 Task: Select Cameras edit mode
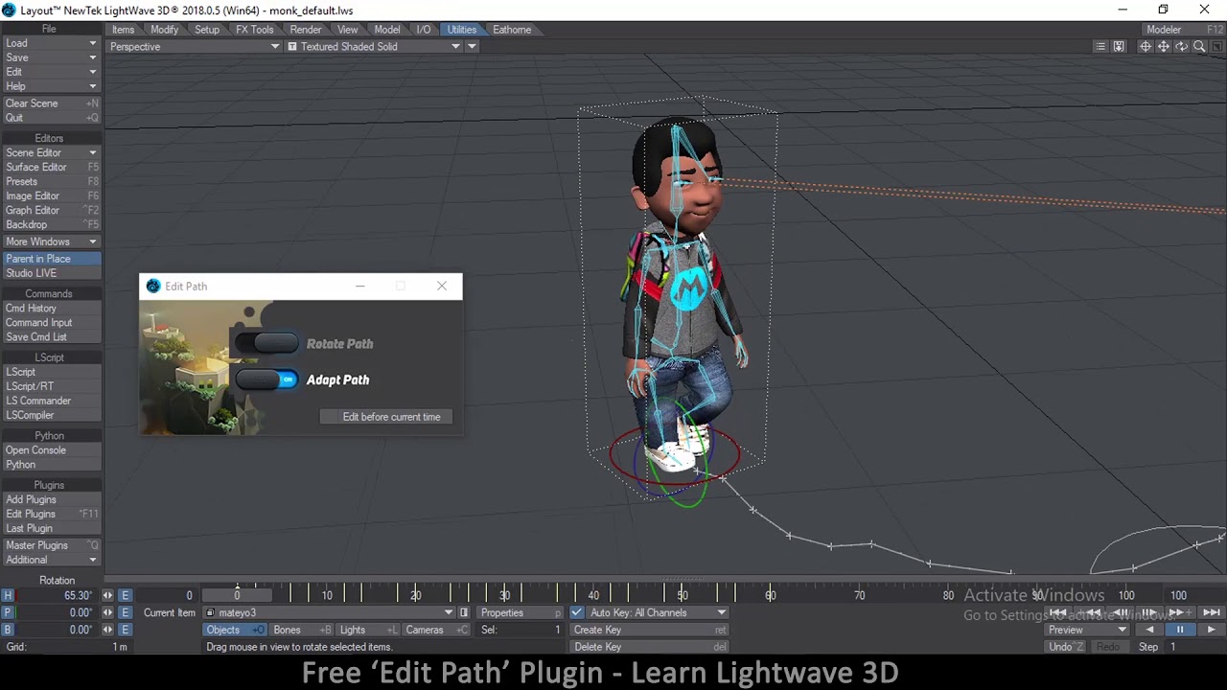coord(436,630)
